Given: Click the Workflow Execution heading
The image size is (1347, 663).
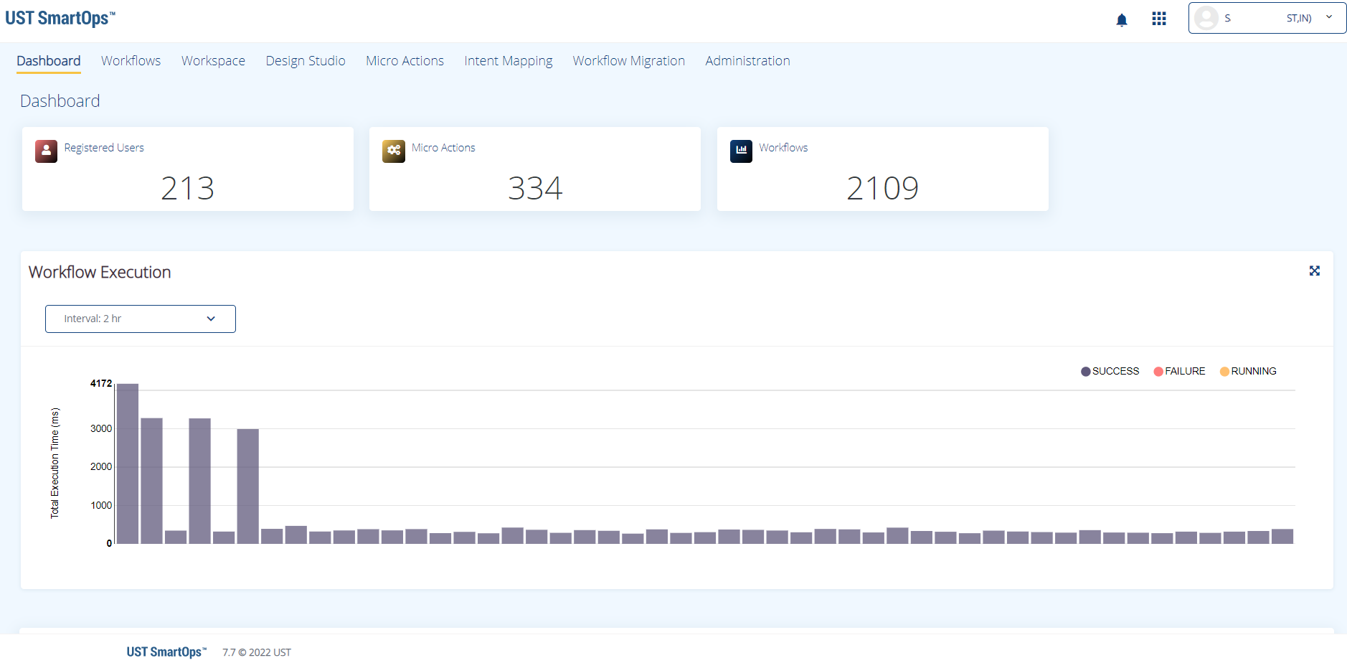Looking at the screenshot, I should [100, 272].
